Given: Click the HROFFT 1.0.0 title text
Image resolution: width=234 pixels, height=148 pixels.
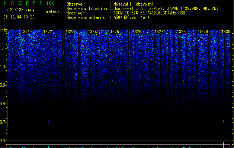Looking at the screenshot, I should [x=29, y=3].
